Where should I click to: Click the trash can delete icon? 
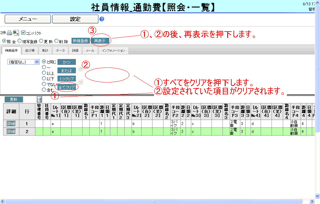pyautogui.click(x=39, y=99)
